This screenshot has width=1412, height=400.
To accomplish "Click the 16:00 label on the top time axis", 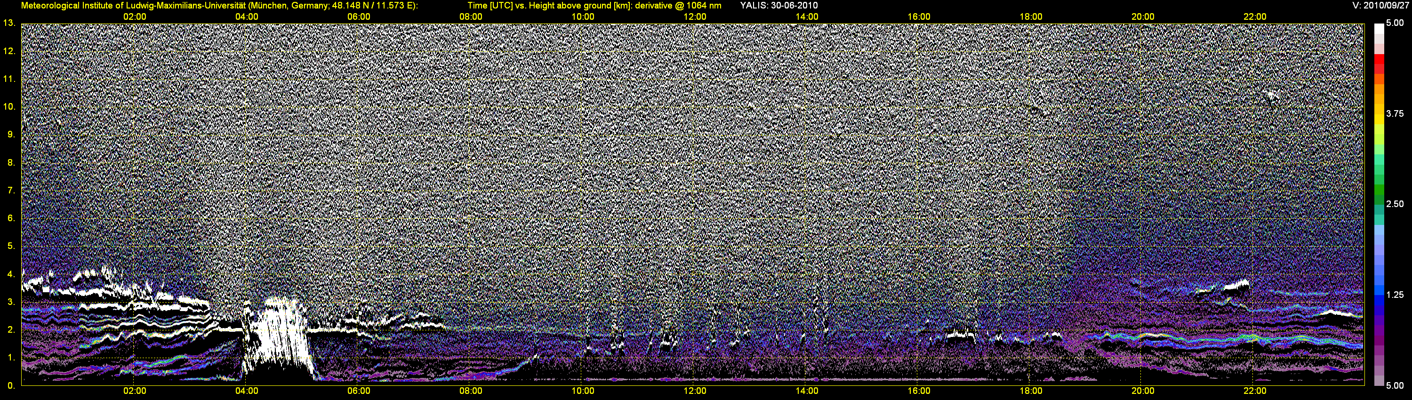I will (x=919, y=17).
